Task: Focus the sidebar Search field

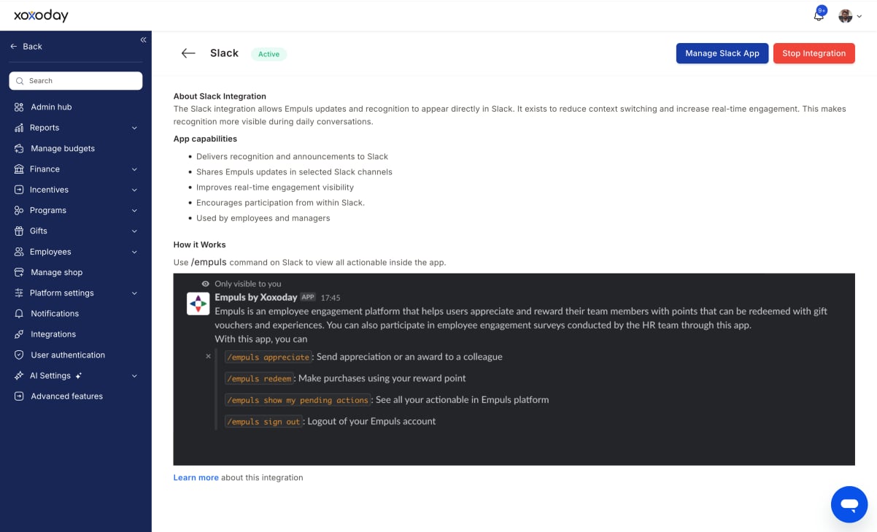Action: [76, 81]
